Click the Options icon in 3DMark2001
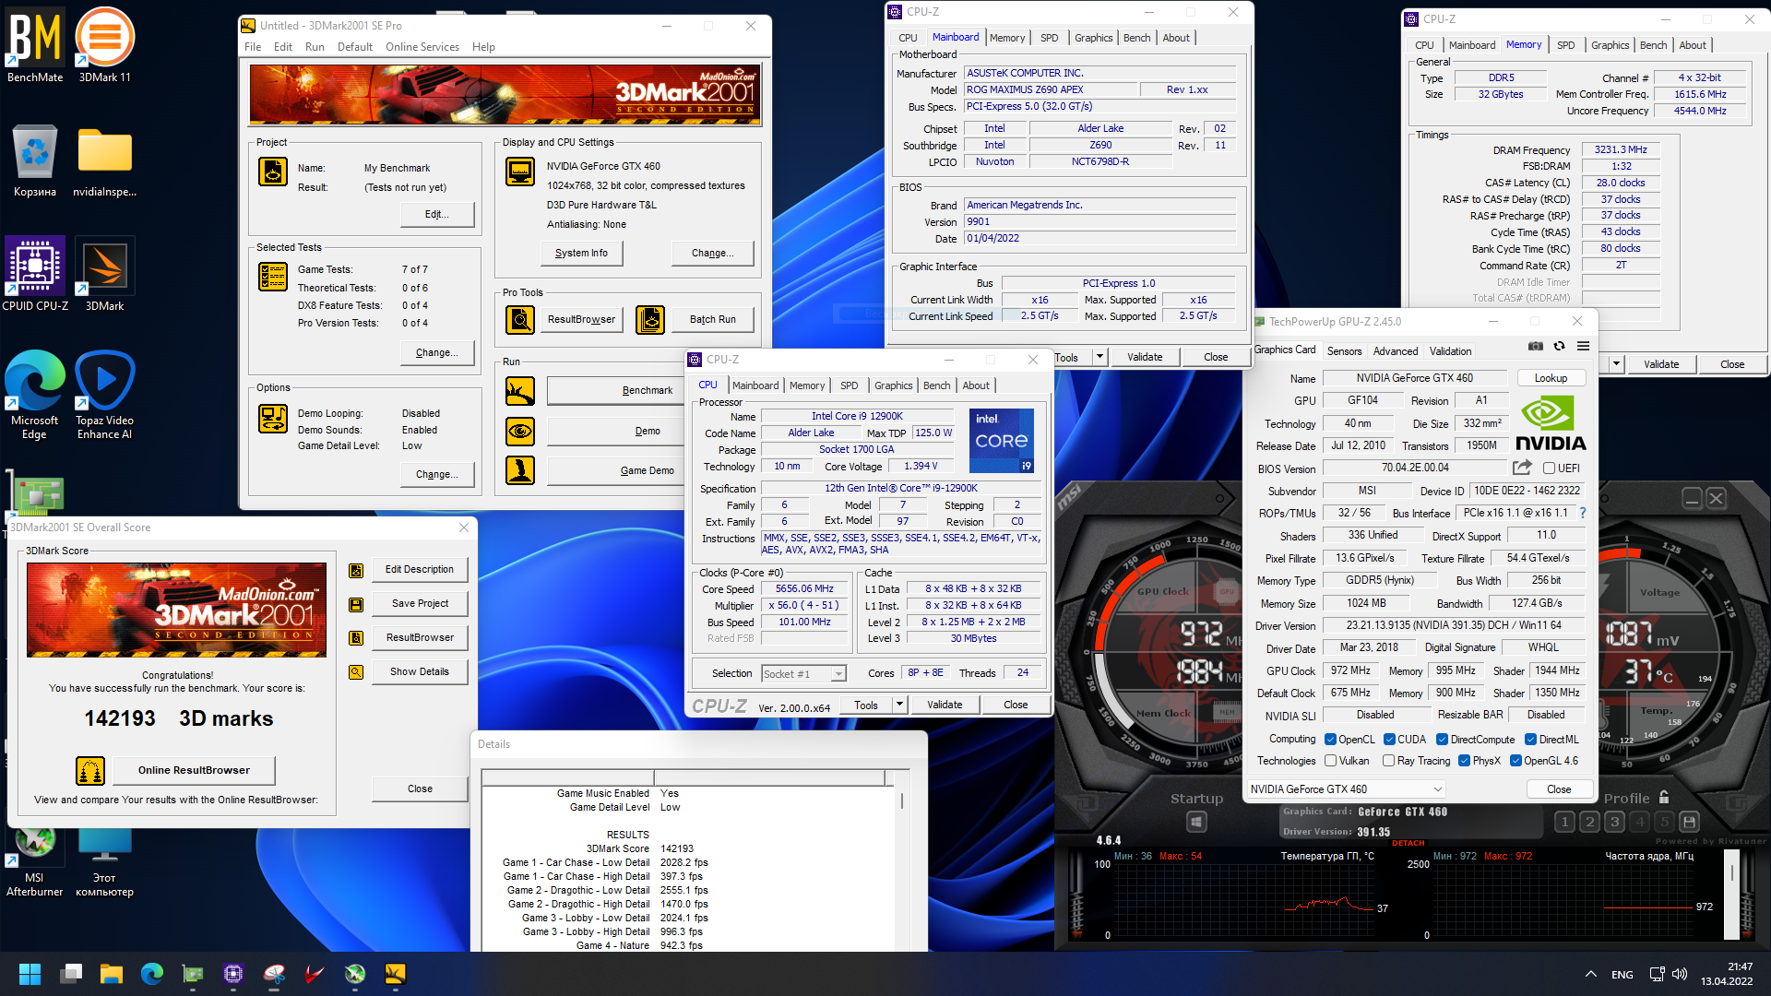 point(273,419)
